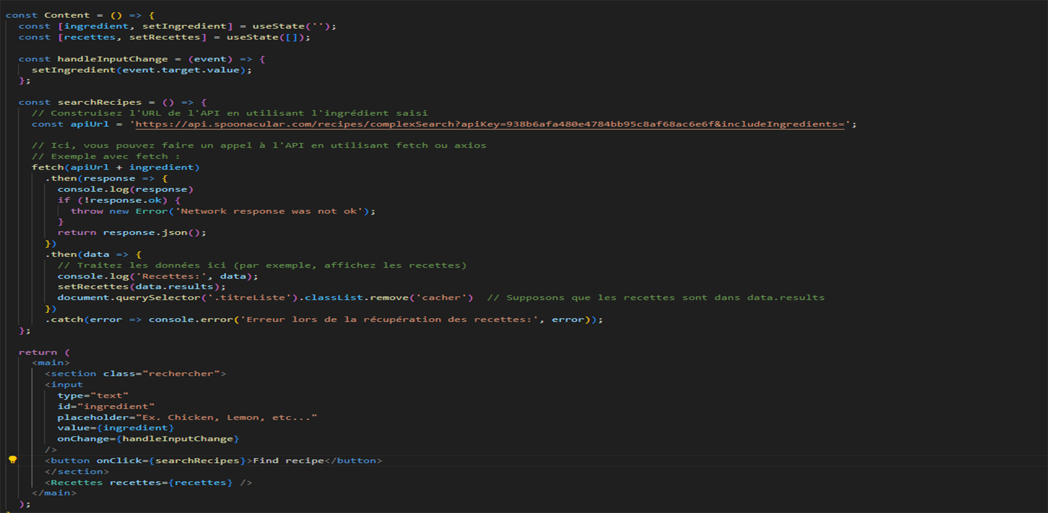Click the section class="rechercher" tag
The image size is (1048, 513).
click(135, 374)
